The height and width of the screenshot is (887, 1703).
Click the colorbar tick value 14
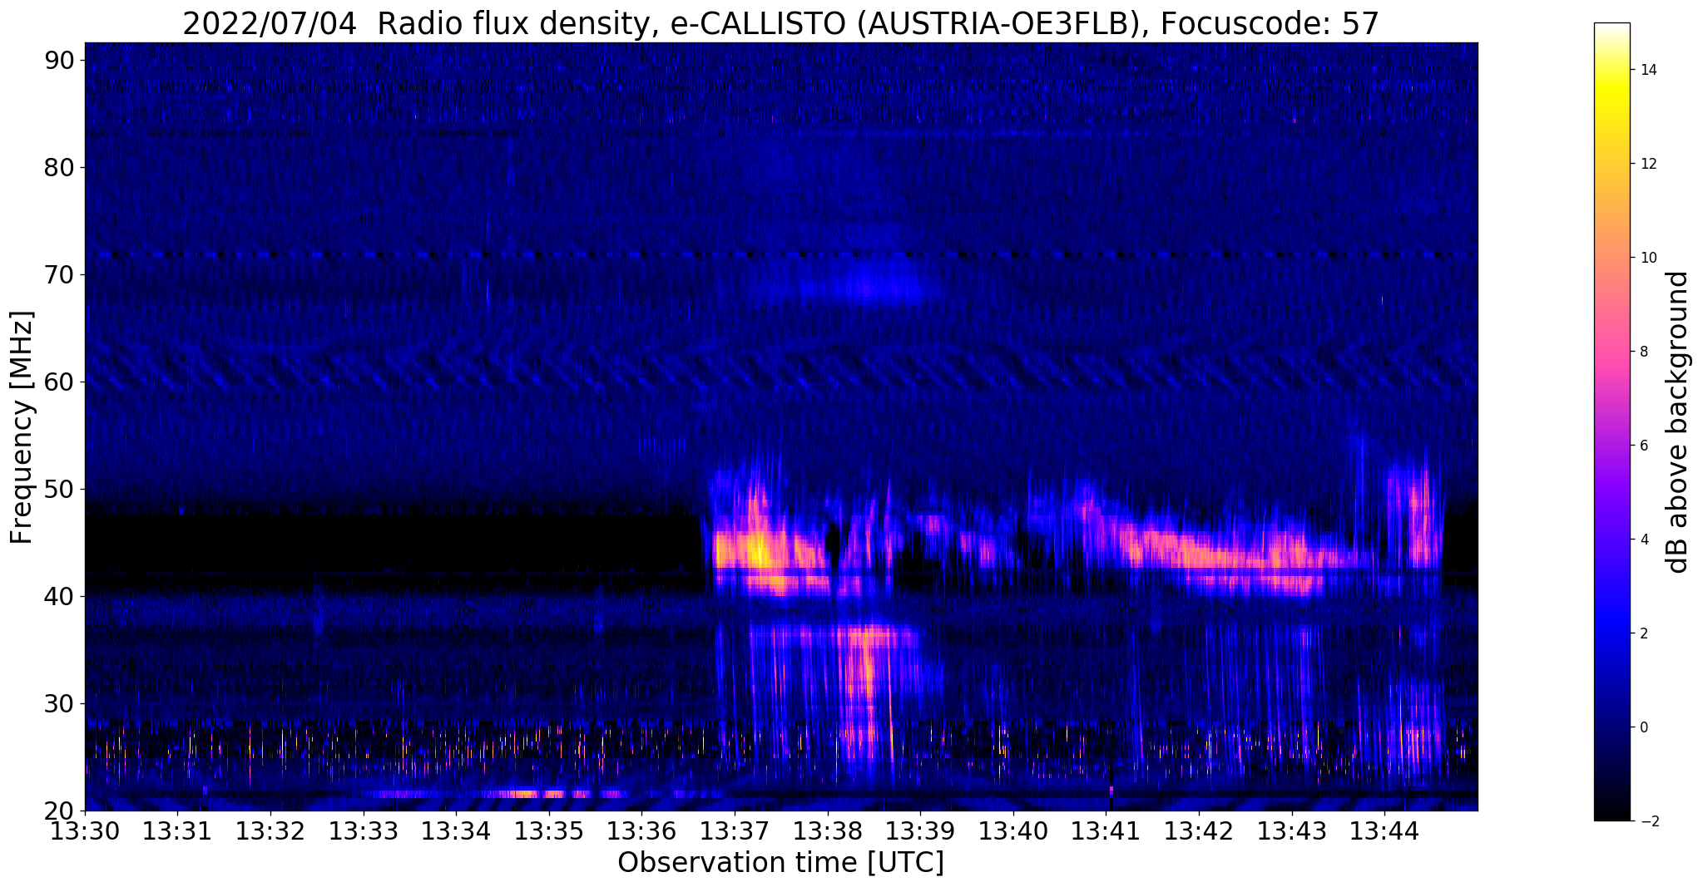[1649, 70]
